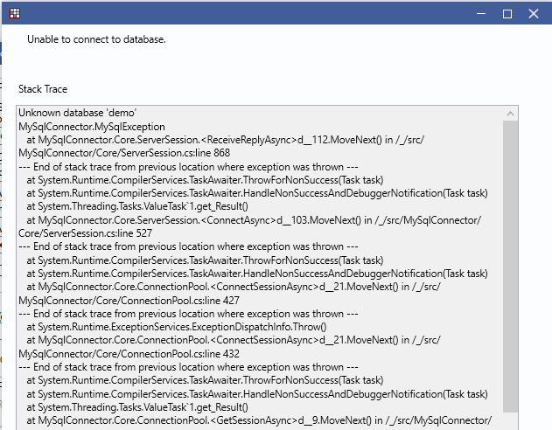Click the ConnectAsync d__103 stack frame line
The width and height of the screenshot is (552, 430).
(254, 220)
